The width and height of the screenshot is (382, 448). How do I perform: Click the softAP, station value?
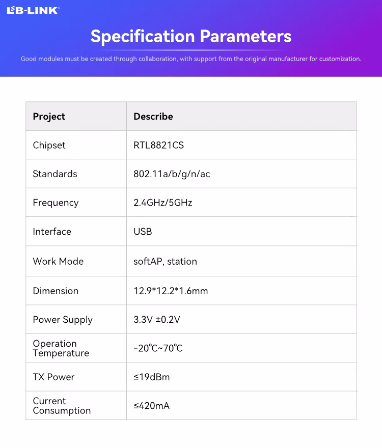[165, 261]
